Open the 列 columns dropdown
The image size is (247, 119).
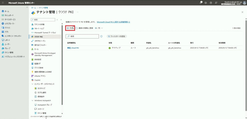(99, 28)
